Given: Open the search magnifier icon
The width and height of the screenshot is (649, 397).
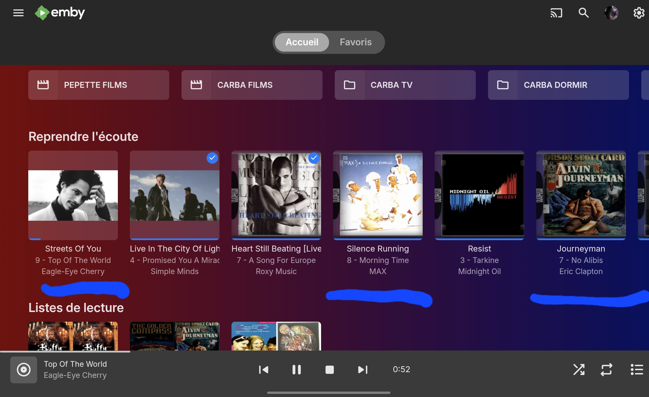Looking at the screenshot, I should [x=583, y=13].
